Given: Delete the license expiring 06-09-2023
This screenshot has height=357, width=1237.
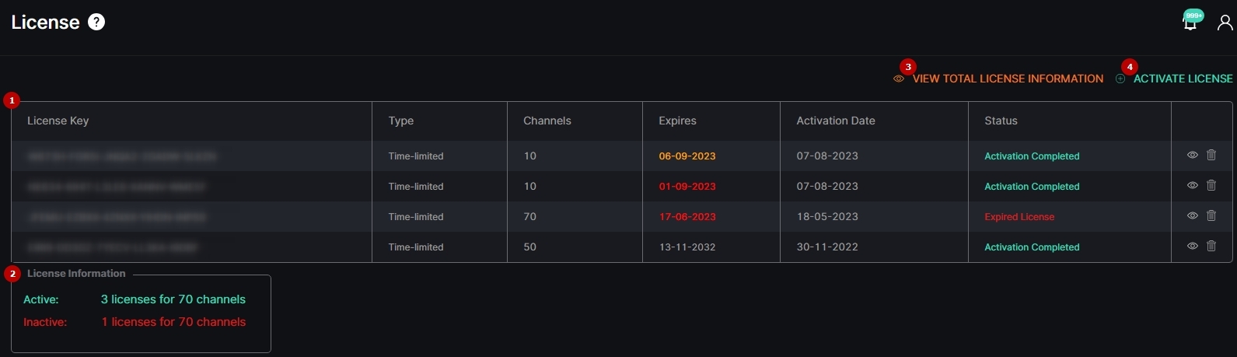Looking at the screenshot, I should 1211,156.
